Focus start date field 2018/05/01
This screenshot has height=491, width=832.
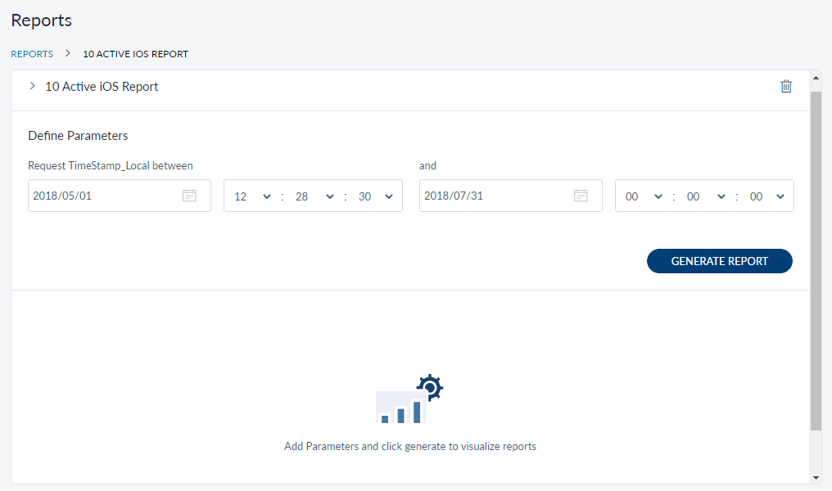pyautogui.click(x=102, y=196)
